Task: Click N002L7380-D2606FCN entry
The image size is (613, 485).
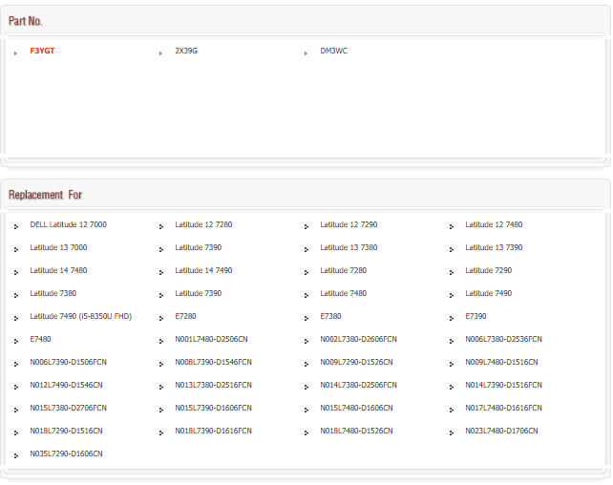Action: (x=358, y=339)
